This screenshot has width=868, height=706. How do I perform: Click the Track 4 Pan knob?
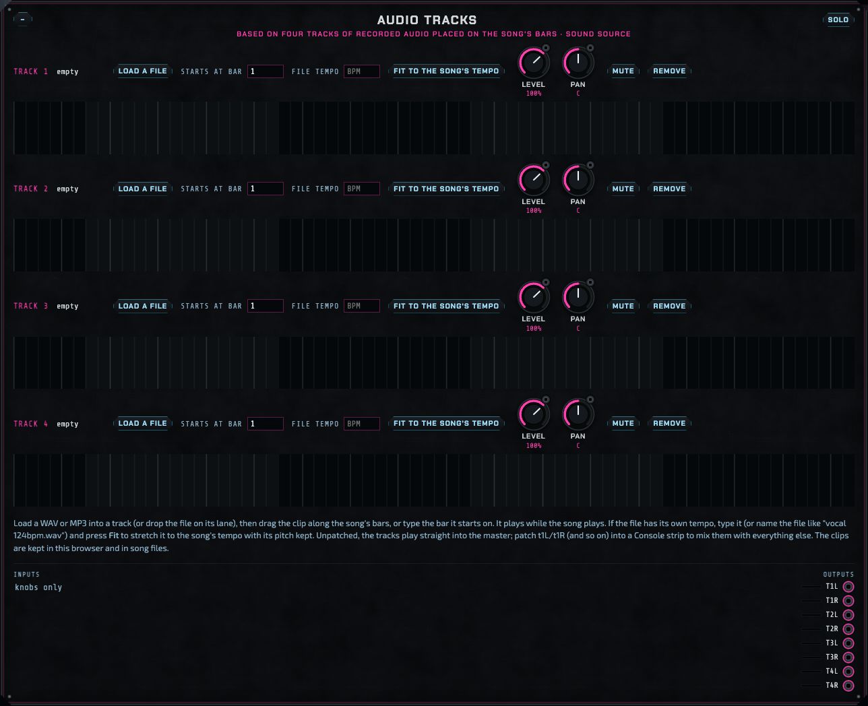point(578,415)
